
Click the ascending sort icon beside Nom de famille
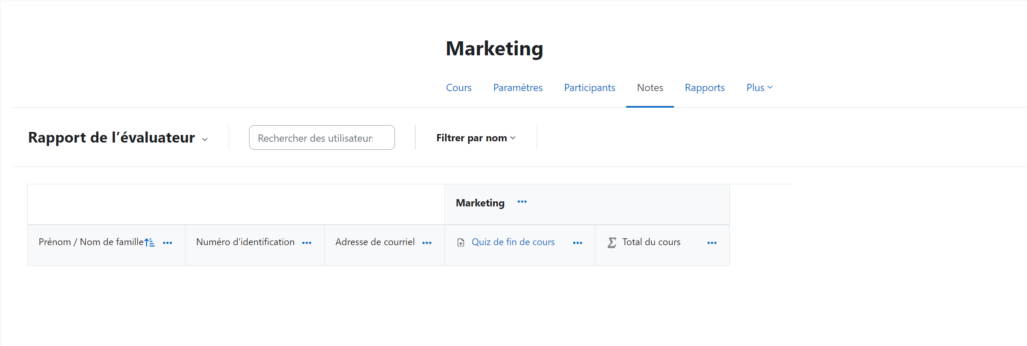point(149,243)
